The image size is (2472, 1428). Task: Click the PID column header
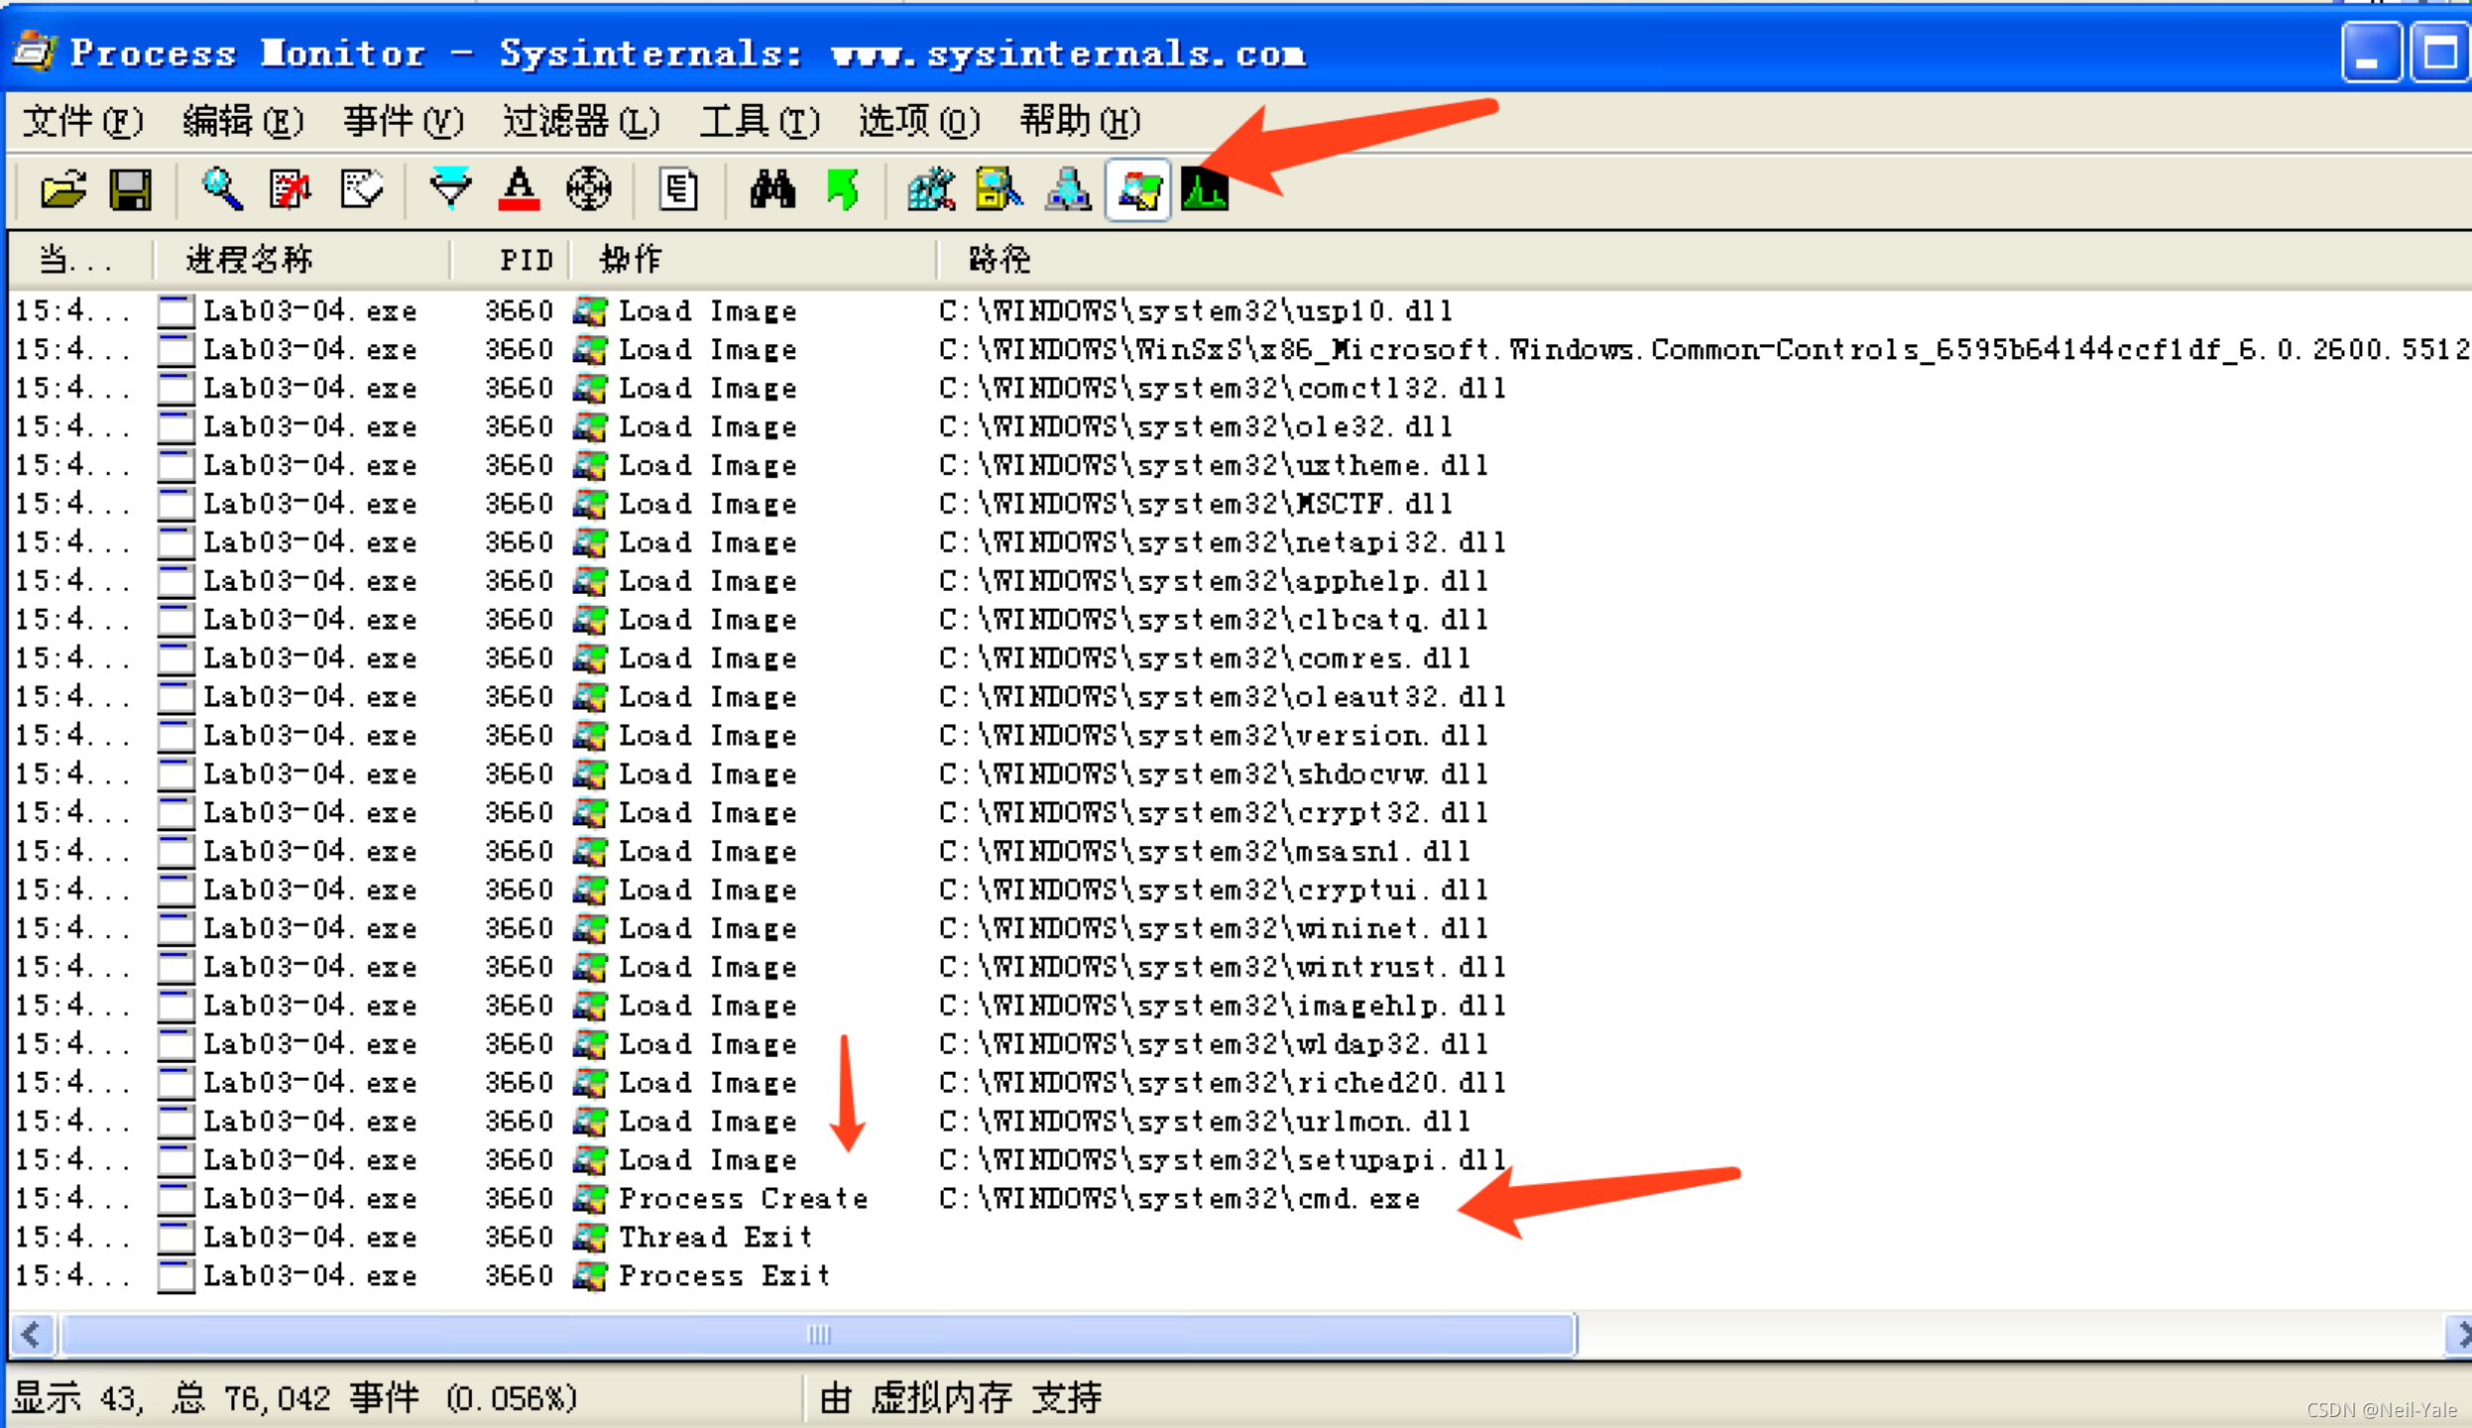511,260
